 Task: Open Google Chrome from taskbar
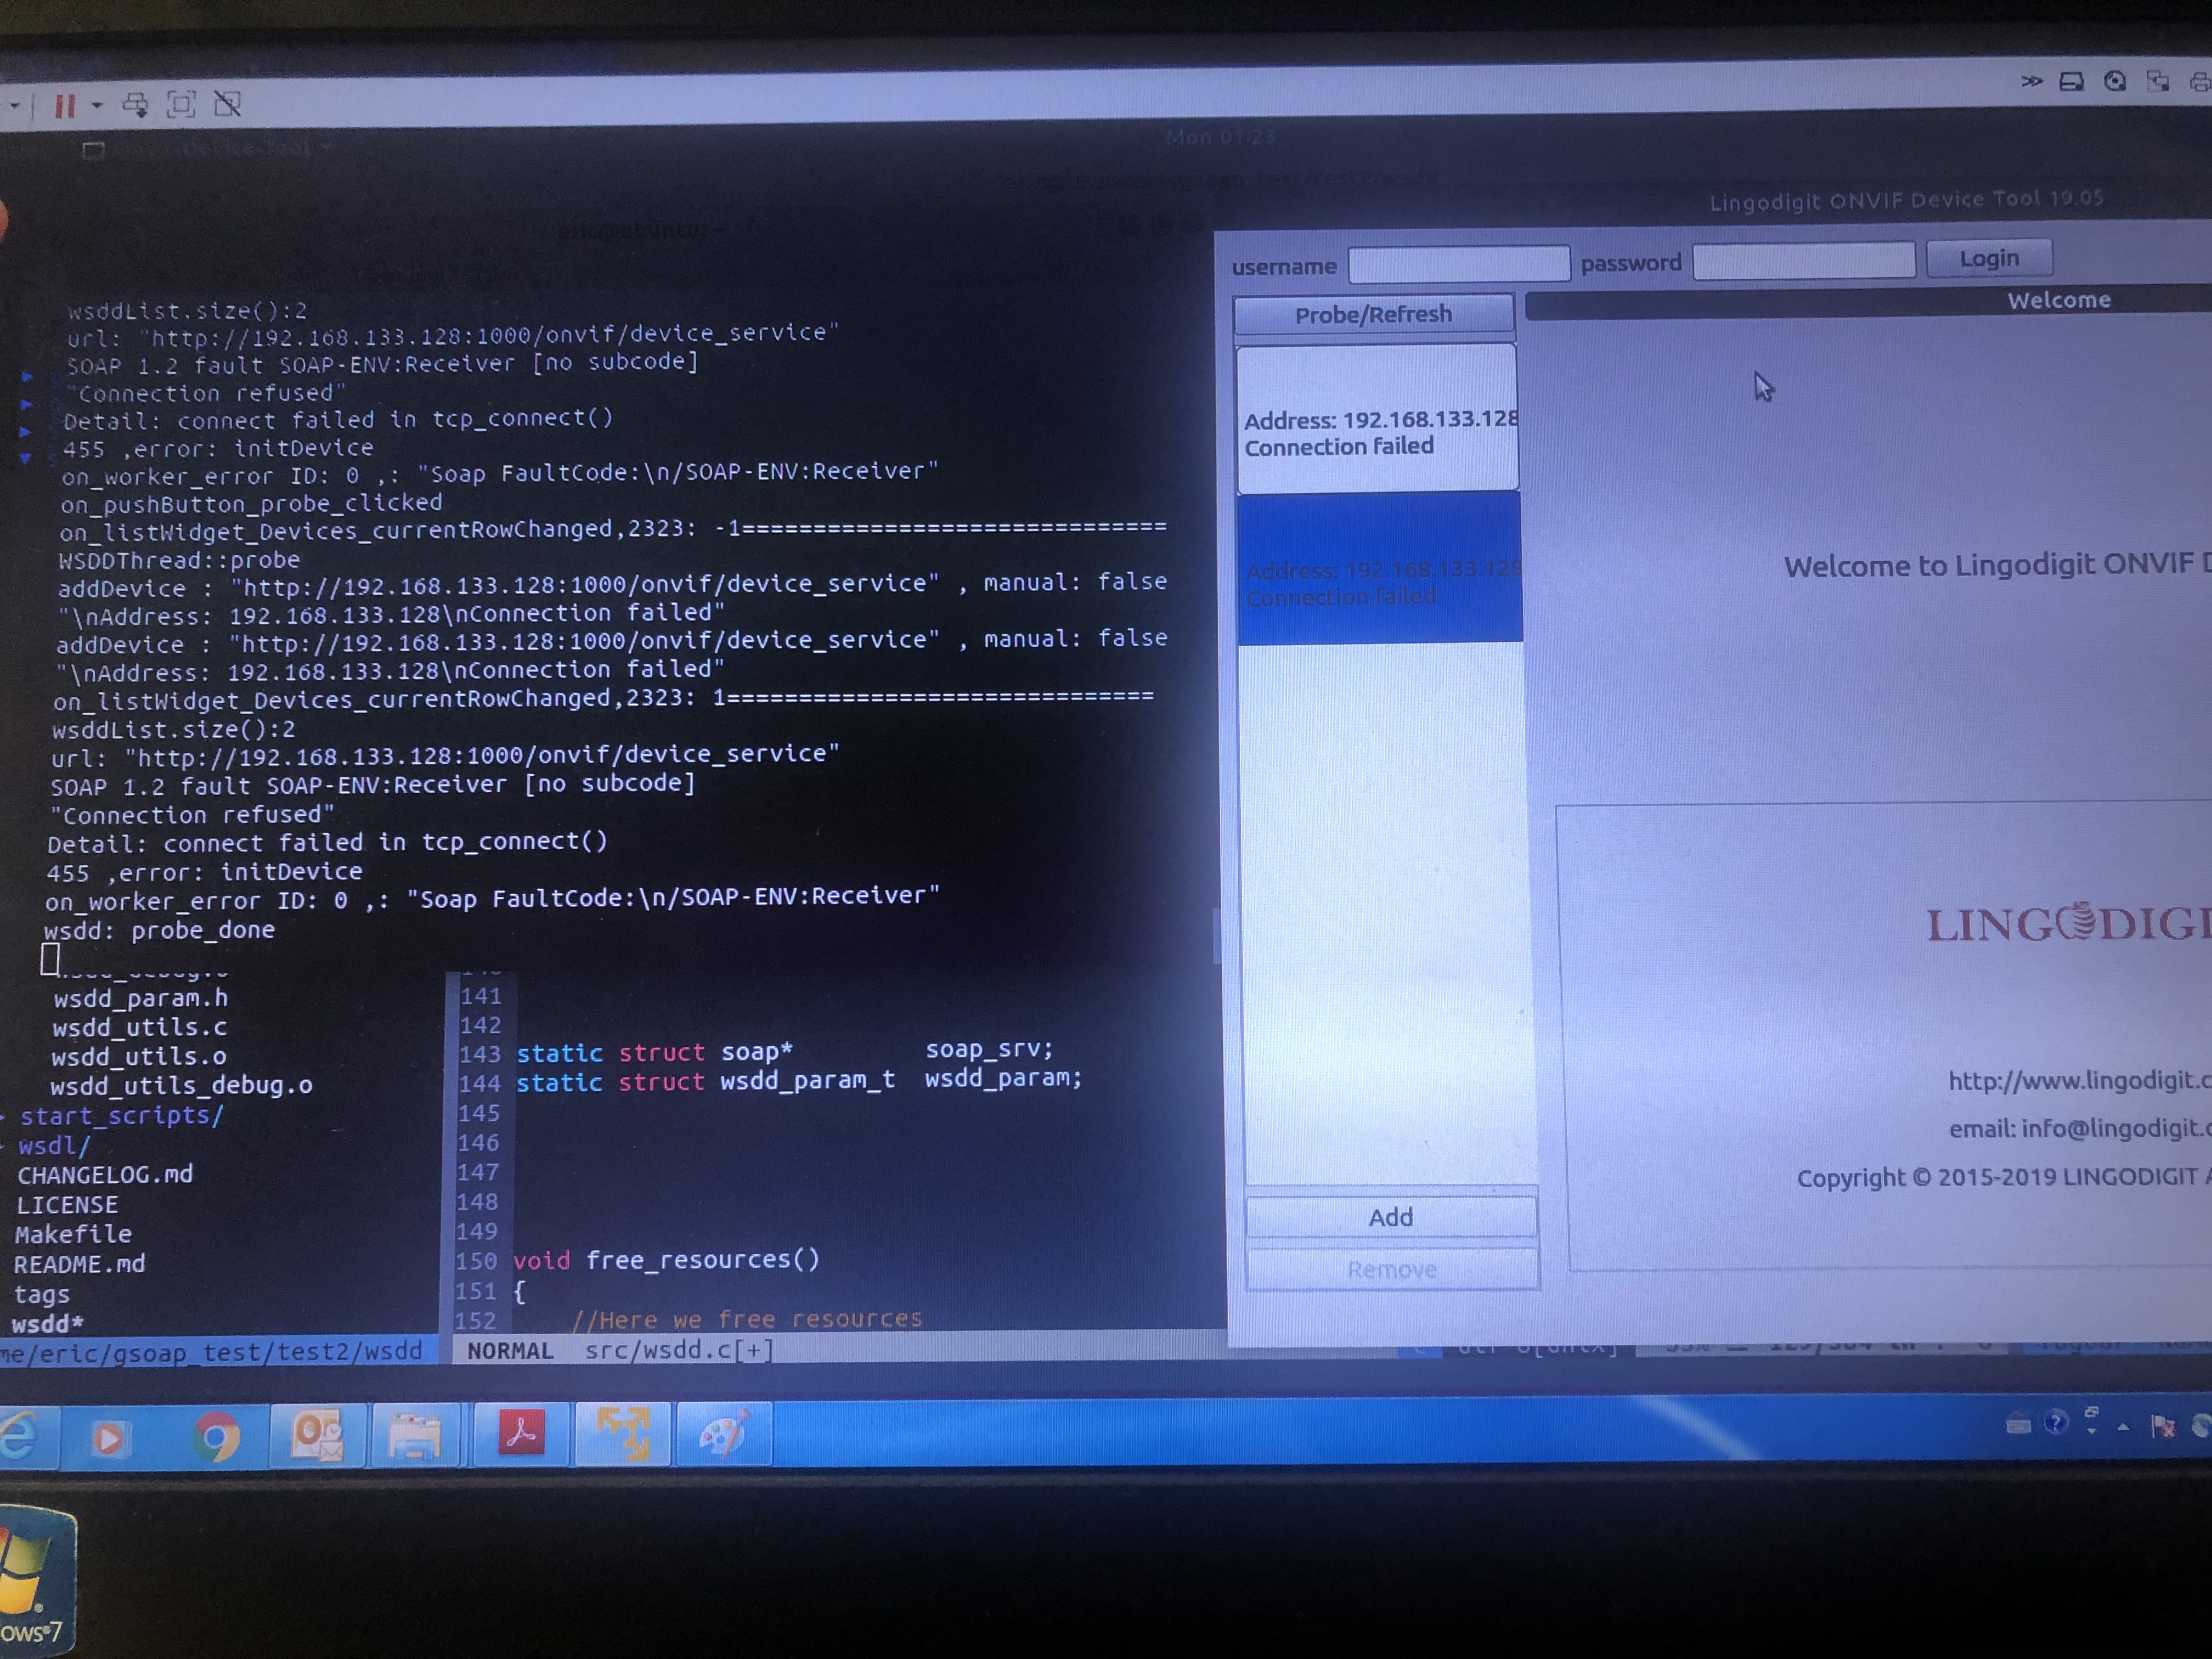pyautogui.click(x=216, y=1437)
